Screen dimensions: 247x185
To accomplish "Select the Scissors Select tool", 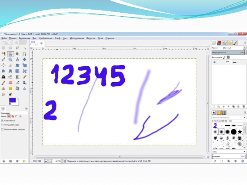I will click(10, 54).
